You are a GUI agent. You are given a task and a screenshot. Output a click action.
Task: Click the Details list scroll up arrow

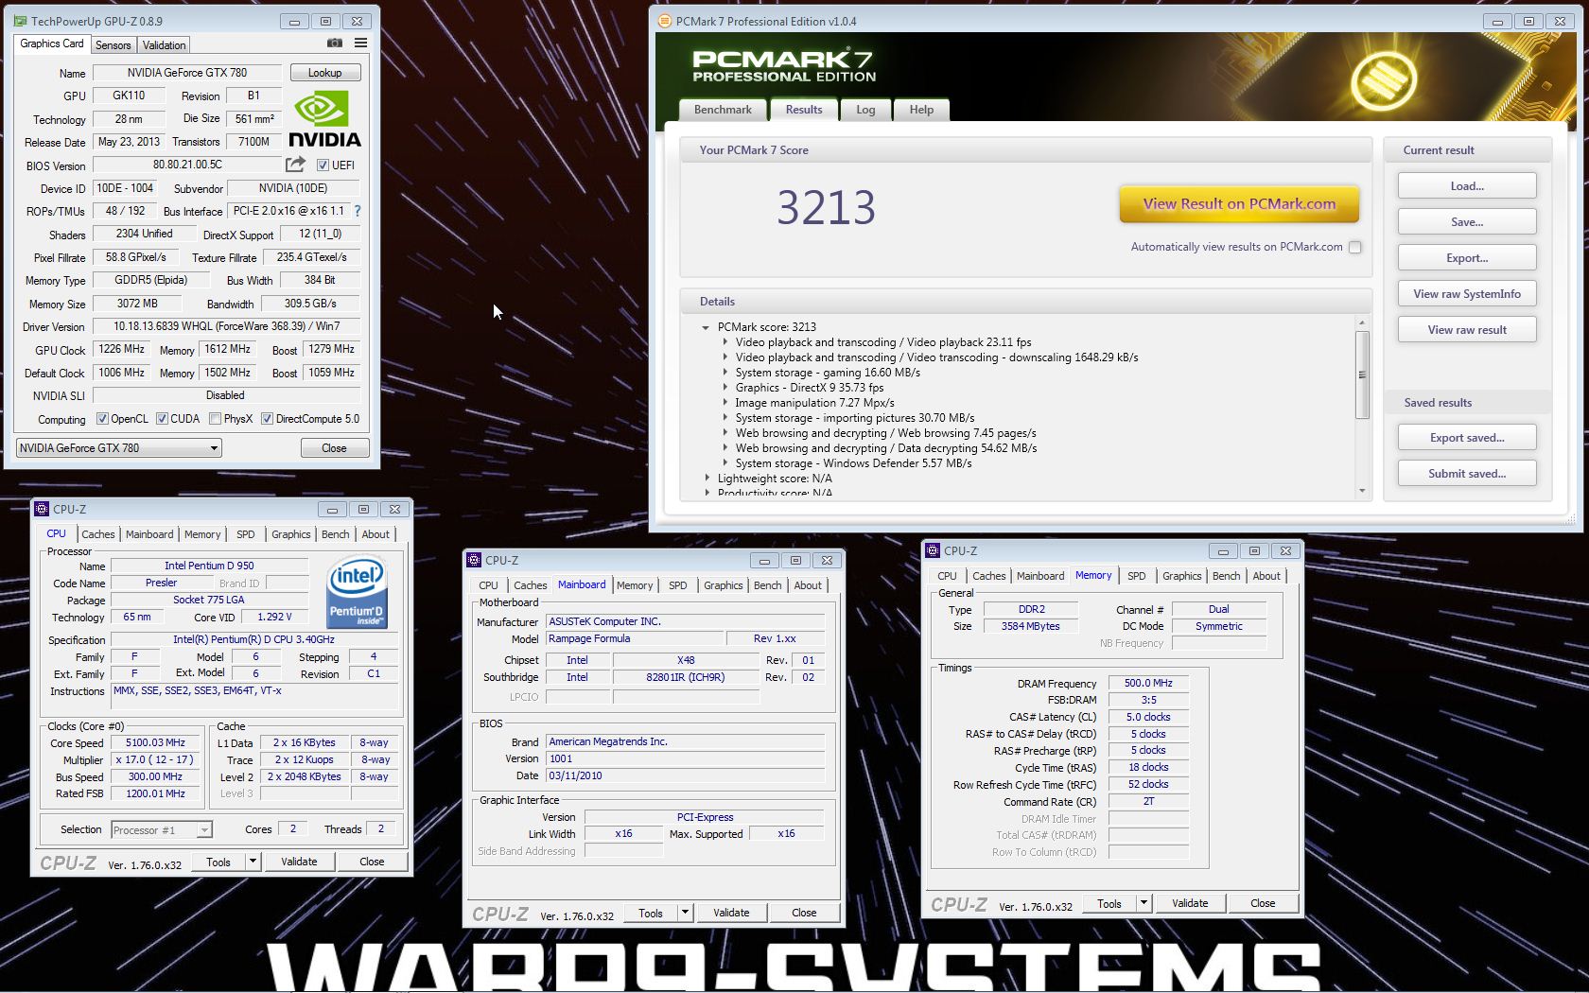(1362, 323)
